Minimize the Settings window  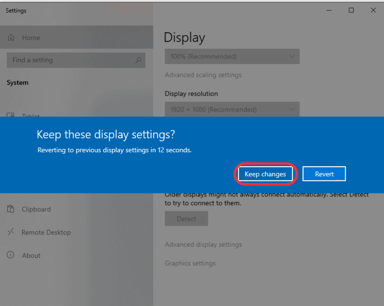(329, 10)
